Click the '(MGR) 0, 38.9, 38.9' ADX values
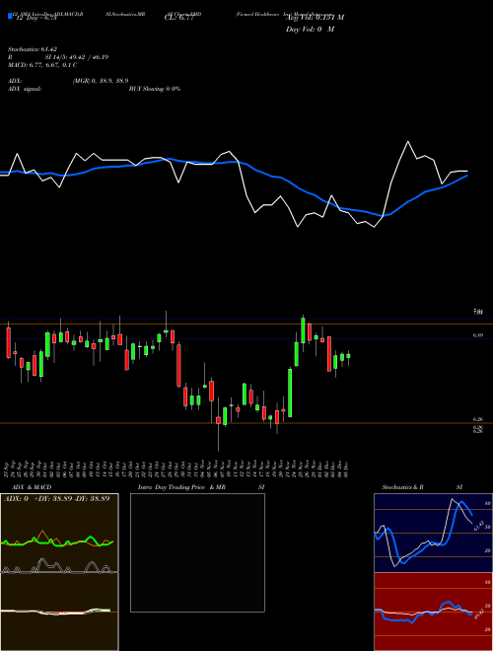This screenshot has width=493, height=651. point(101,81)
